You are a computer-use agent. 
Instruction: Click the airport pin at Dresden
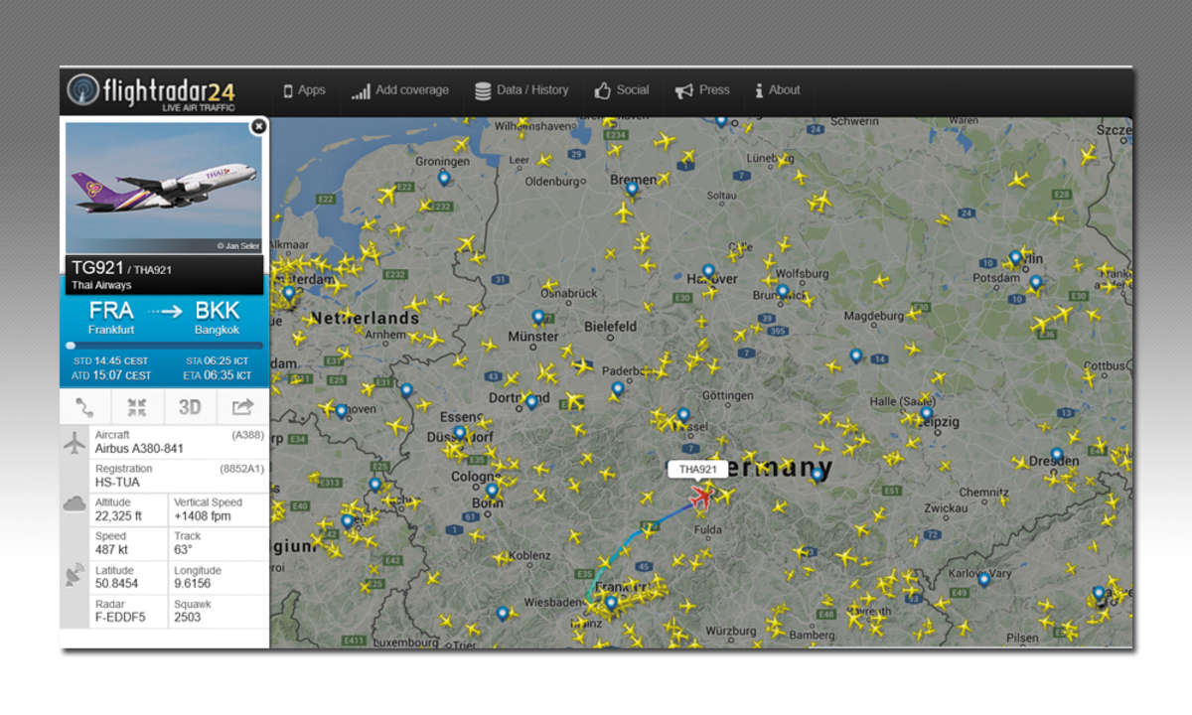[1057, 455]
